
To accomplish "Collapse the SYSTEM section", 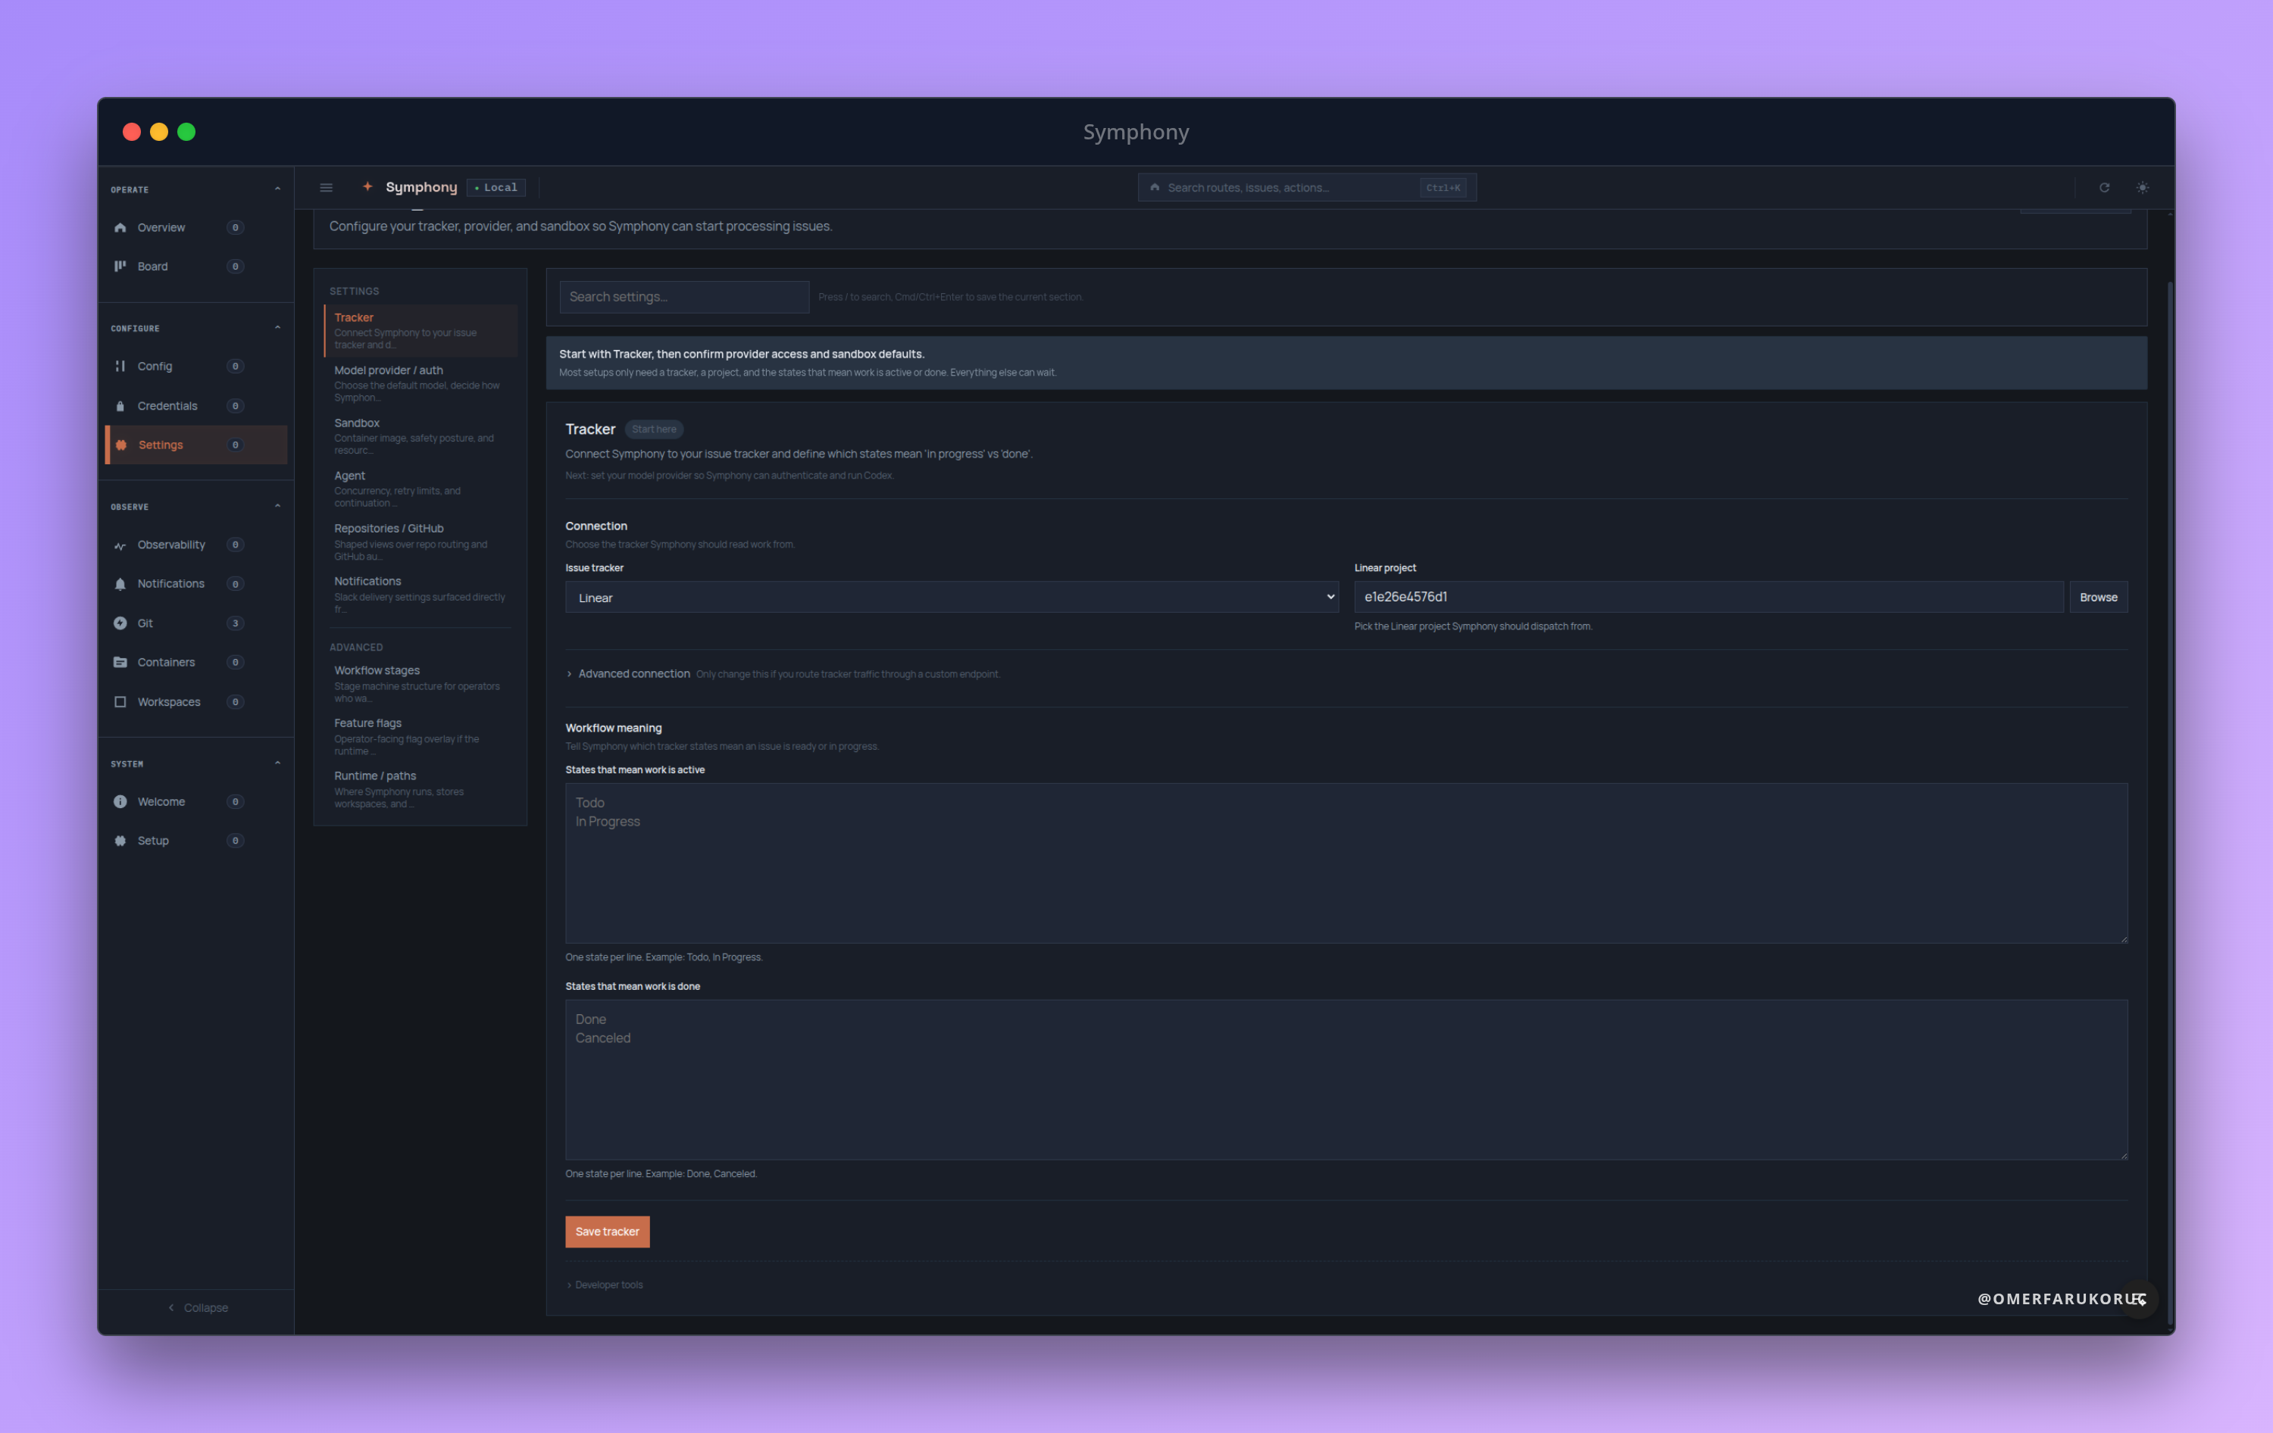I will point(277,763).
